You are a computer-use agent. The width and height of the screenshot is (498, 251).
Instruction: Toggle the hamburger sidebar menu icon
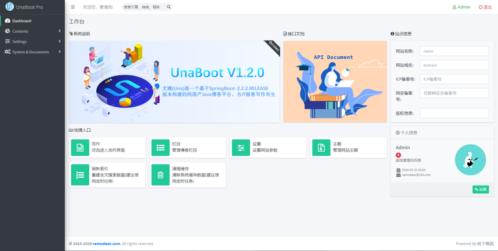click(73, 7)
